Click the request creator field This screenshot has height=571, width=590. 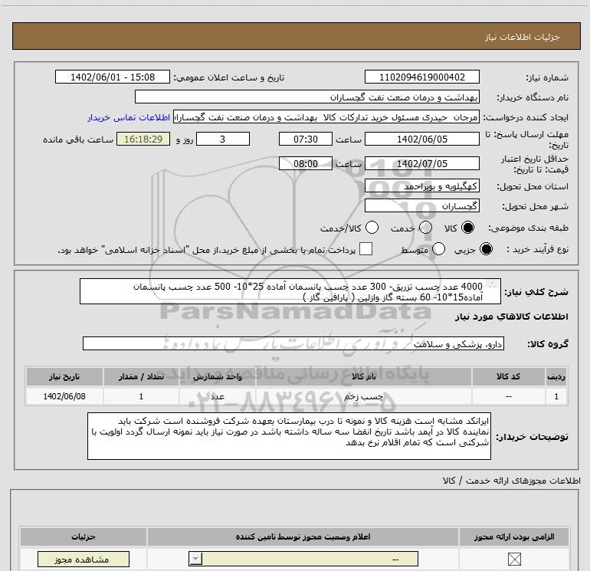(326, 117)
